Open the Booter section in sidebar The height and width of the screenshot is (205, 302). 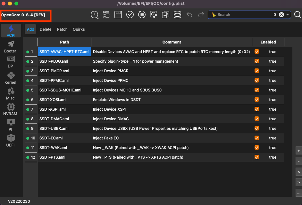coord(10,47)
